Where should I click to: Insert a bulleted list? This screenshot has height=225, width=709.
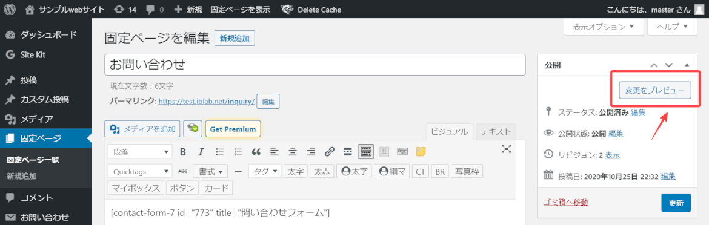coord(220,151)
